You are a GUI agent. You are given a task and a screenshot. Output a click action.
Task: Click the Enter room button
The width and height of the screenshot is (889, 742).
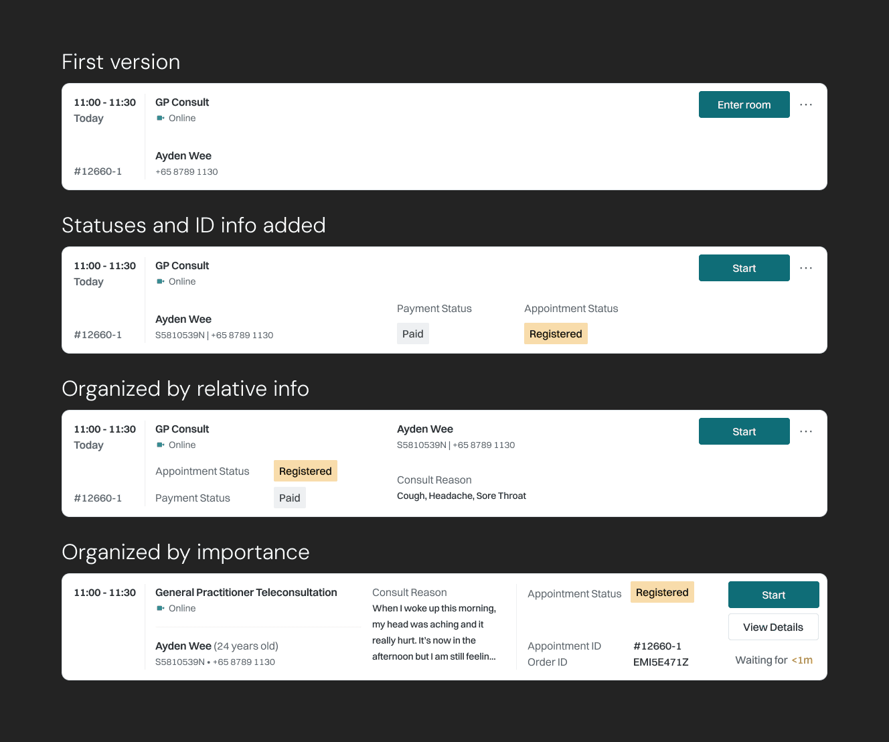click(x=744, y=104)
